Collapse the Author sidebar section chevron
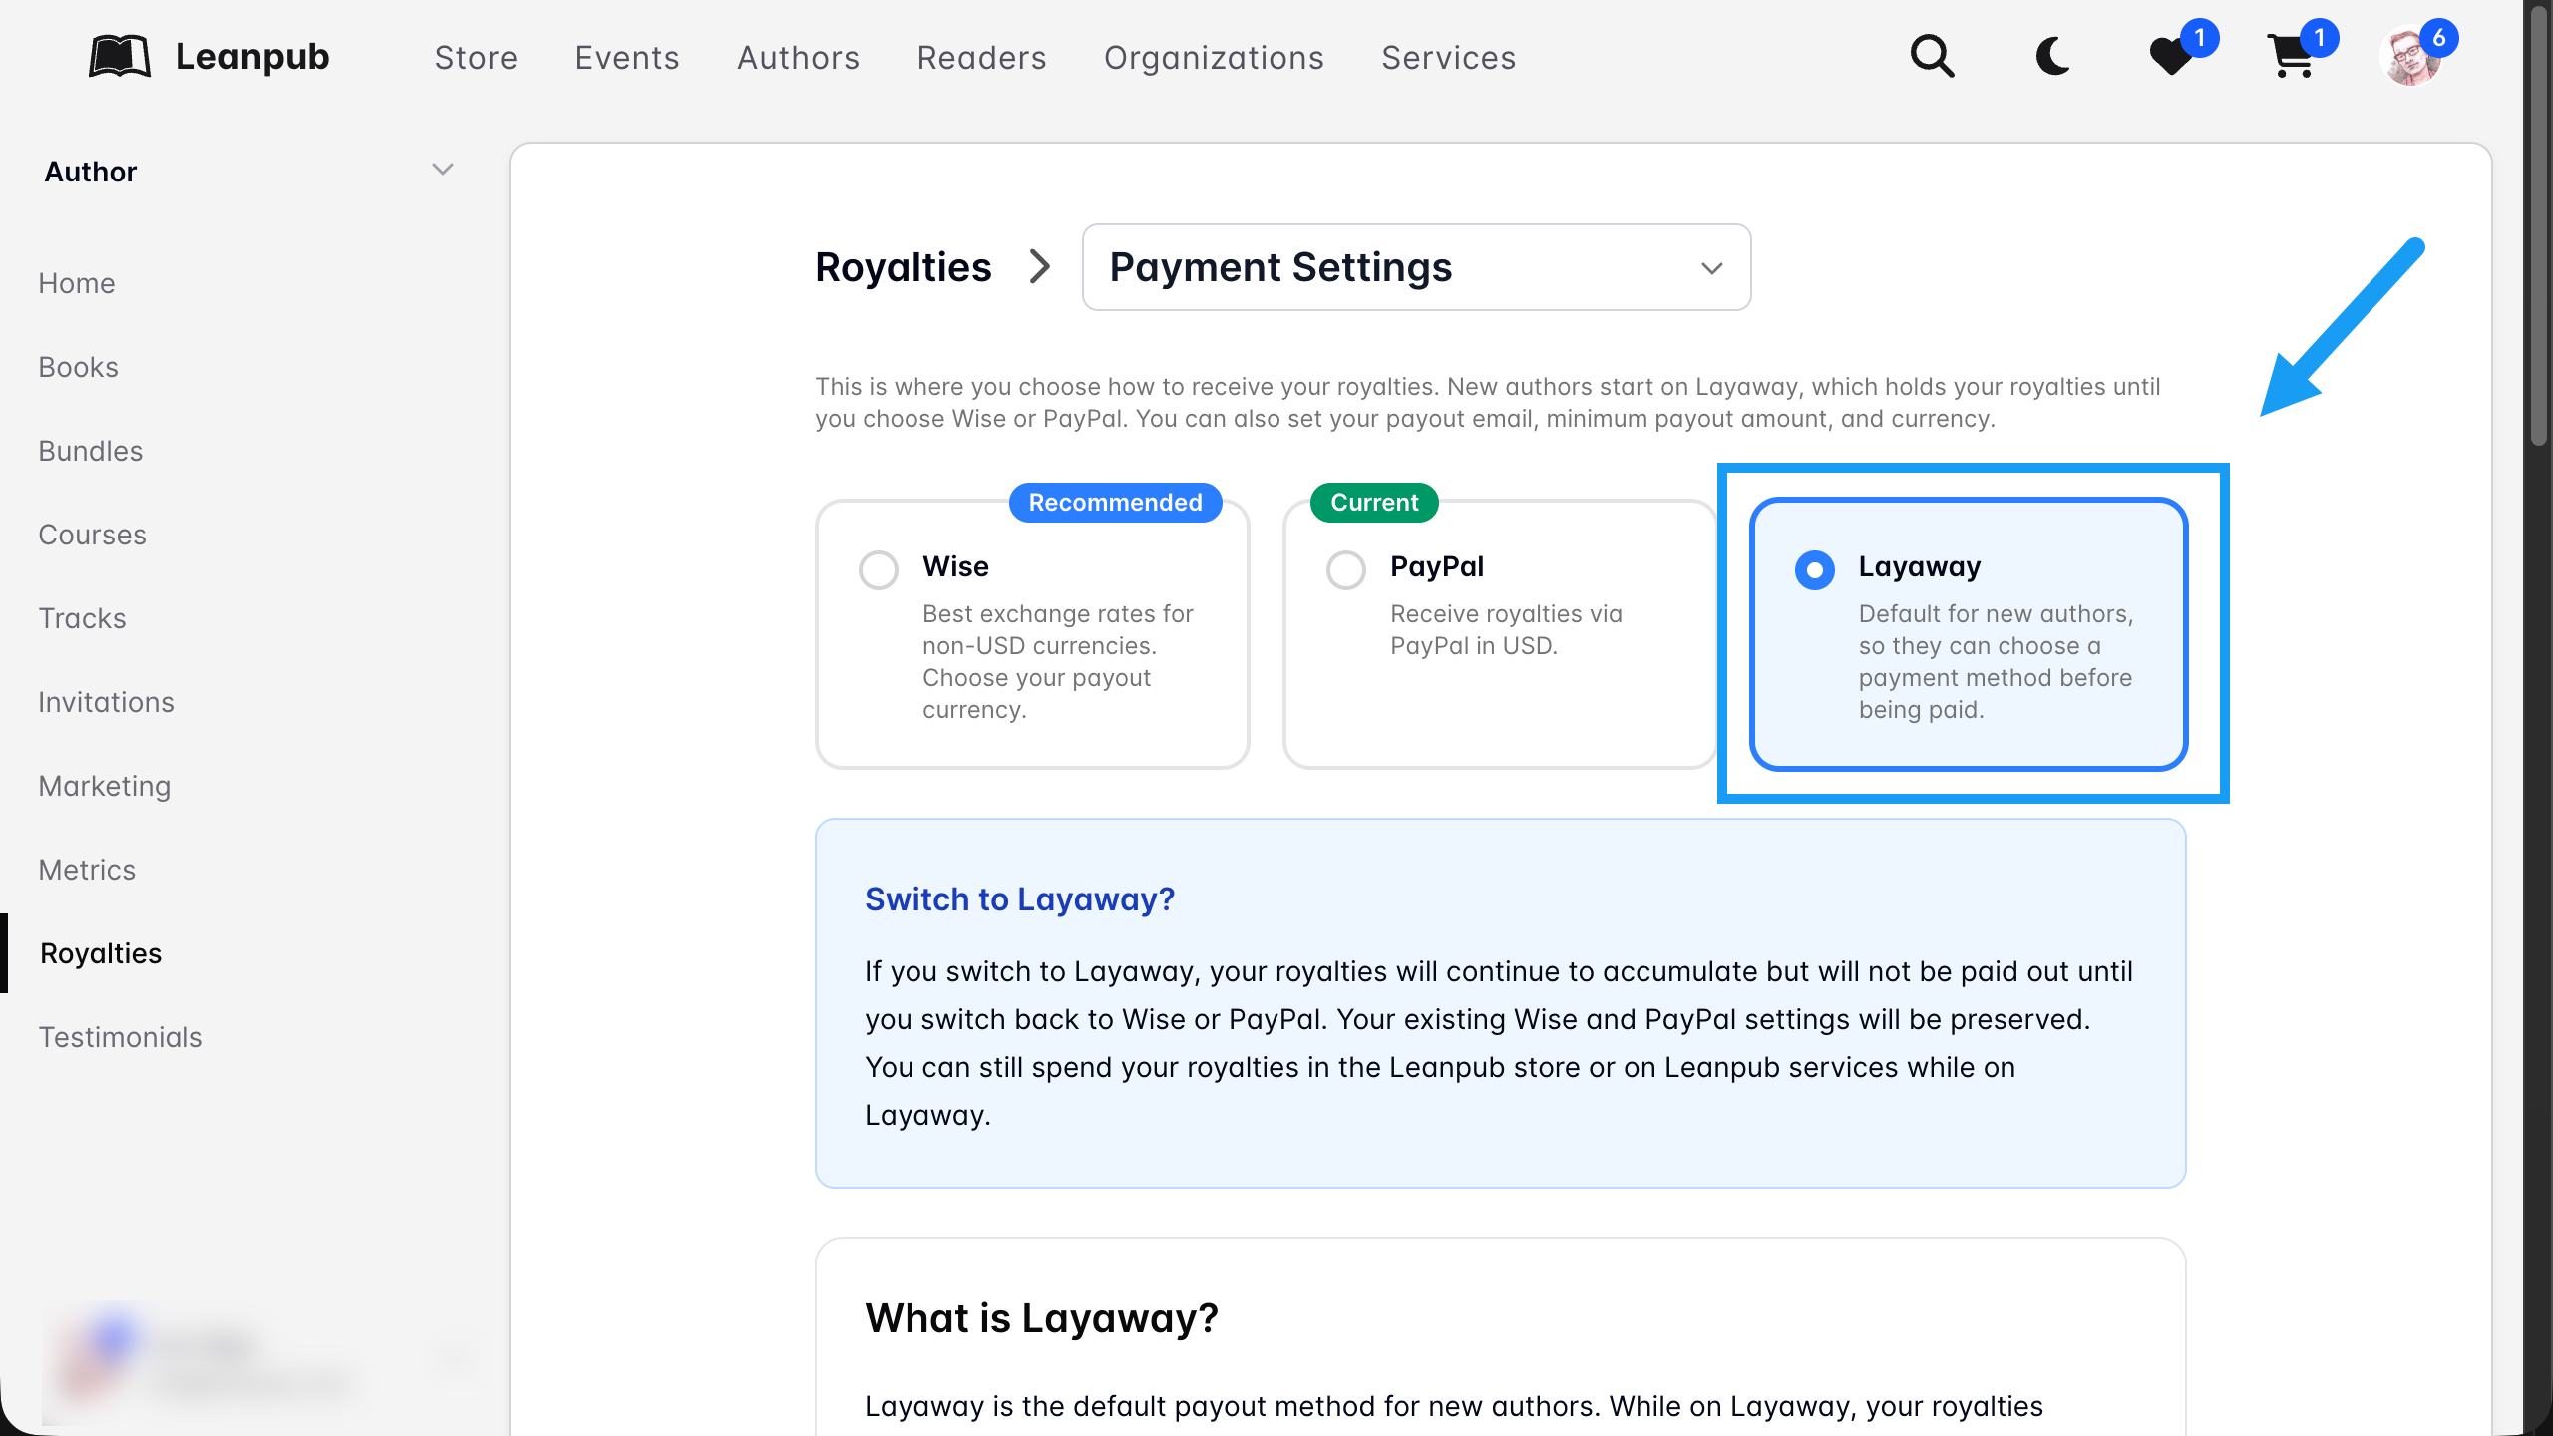 coord(443,170)
